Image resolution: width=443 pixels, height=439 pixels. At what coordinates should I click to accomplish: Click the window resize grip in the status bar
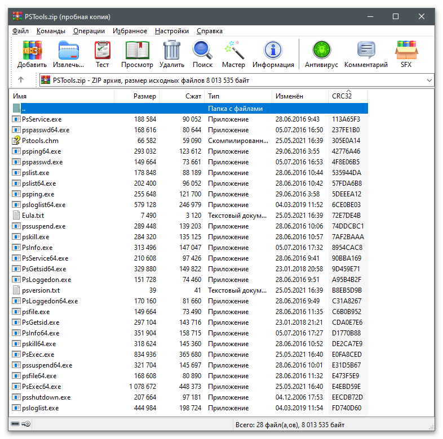point(431,427)
